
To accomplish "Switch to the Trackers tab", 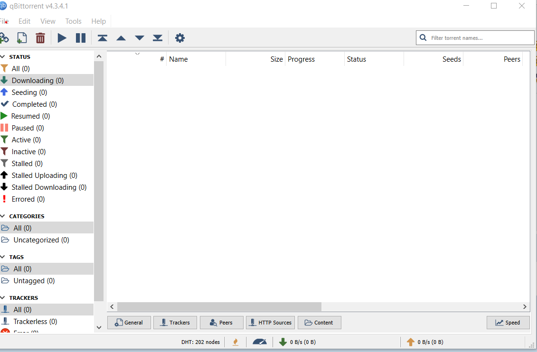I will [x=175, y=323].
